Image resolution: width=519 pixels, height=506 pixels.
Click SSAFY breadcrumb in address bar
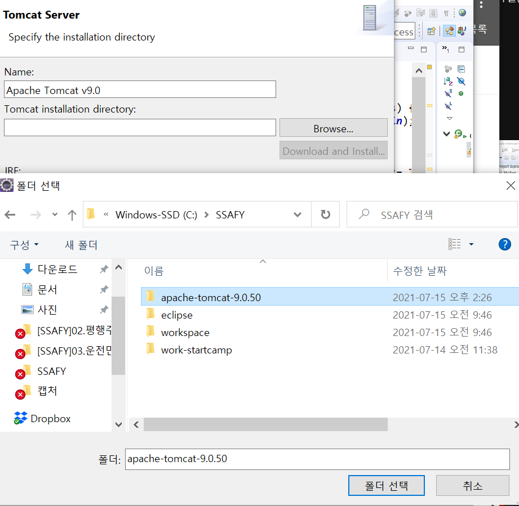click(x=230, y=215)
